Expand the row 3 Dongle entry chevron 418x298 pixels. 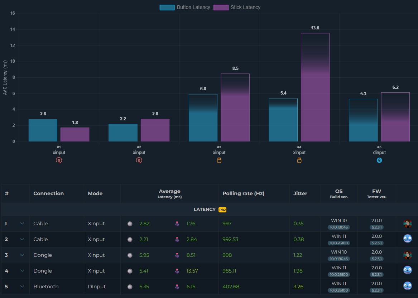pos(22,255)
